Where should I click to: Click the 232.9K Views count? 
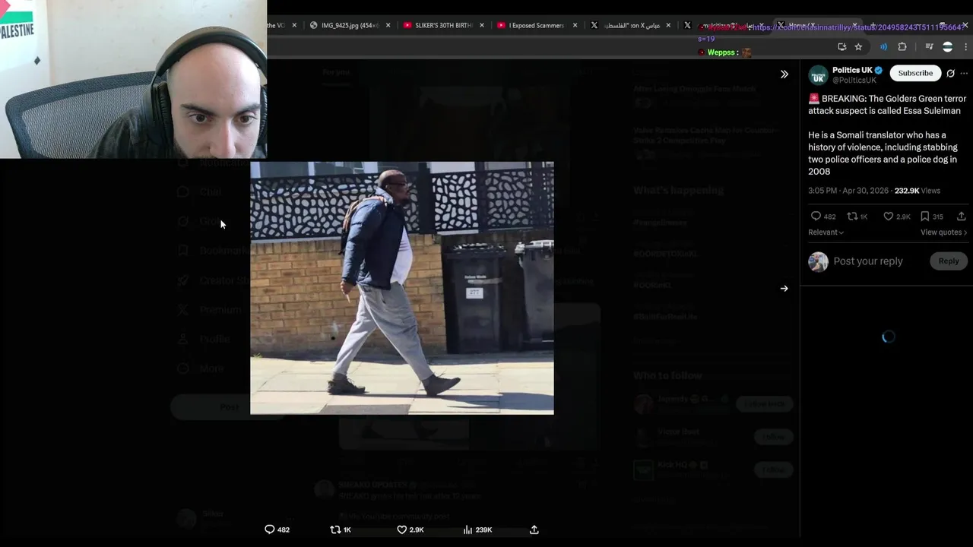(x=918, y=191)
